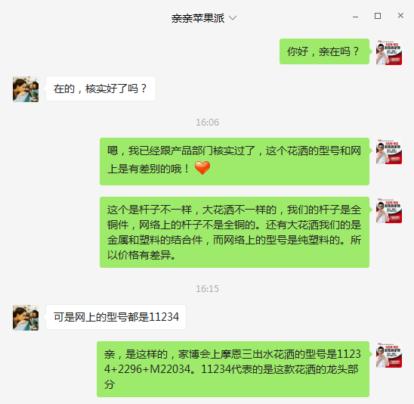The height and width of the screenshot is (404, 414).
Task: Close the chat window
Action: [x=400, y=16]
